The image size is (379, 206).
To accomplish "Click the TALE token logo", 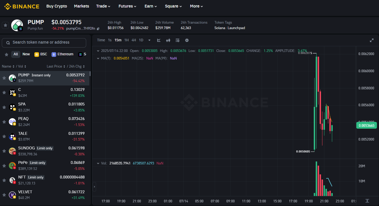I will [x=12, y=137].
